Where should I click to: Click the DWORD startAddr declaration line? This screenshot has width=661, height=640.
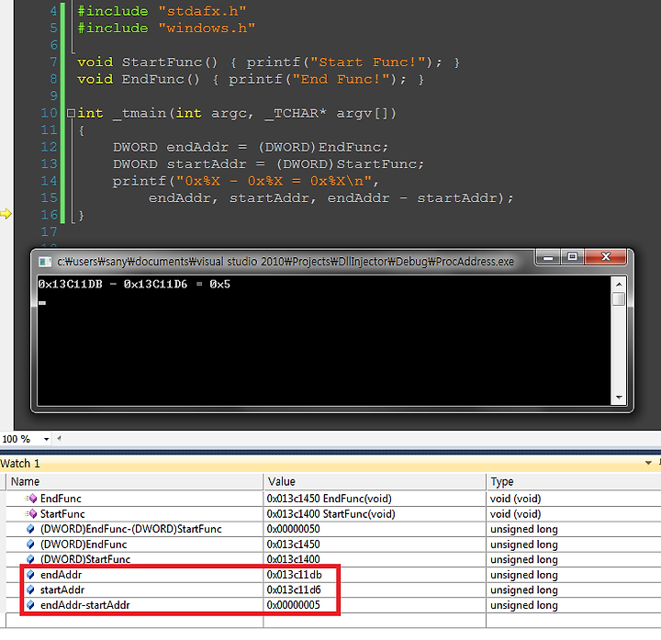coord(268,163)
